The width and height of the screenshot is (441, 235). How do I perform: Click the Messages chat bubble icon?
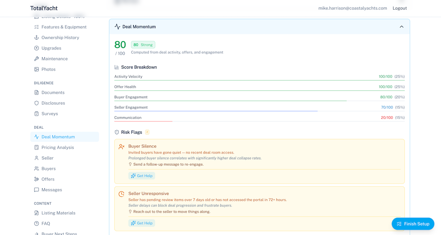[x=36, y=190]
